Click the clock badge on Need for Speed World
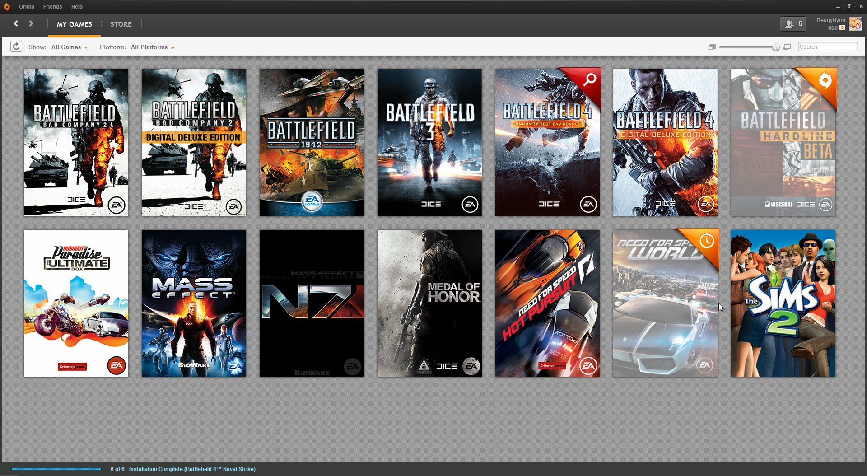Viewport: 867px width, 476px height. coord(707,241)
